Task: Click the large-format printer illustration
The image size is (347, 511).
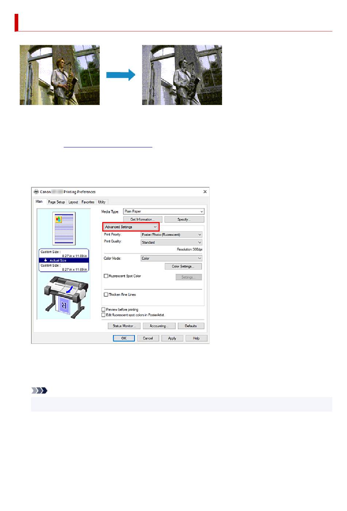Action: click(x=66, y=297)
